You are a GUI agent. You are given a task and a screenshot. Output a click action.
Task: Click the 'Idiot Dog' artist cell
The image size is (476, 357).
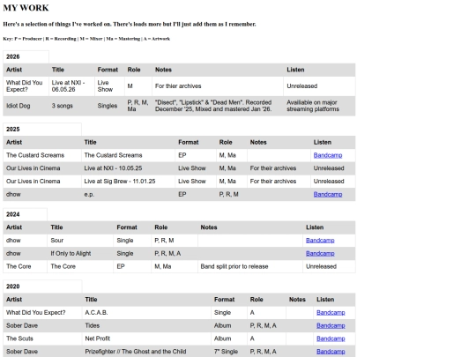[x=26, y=106]
